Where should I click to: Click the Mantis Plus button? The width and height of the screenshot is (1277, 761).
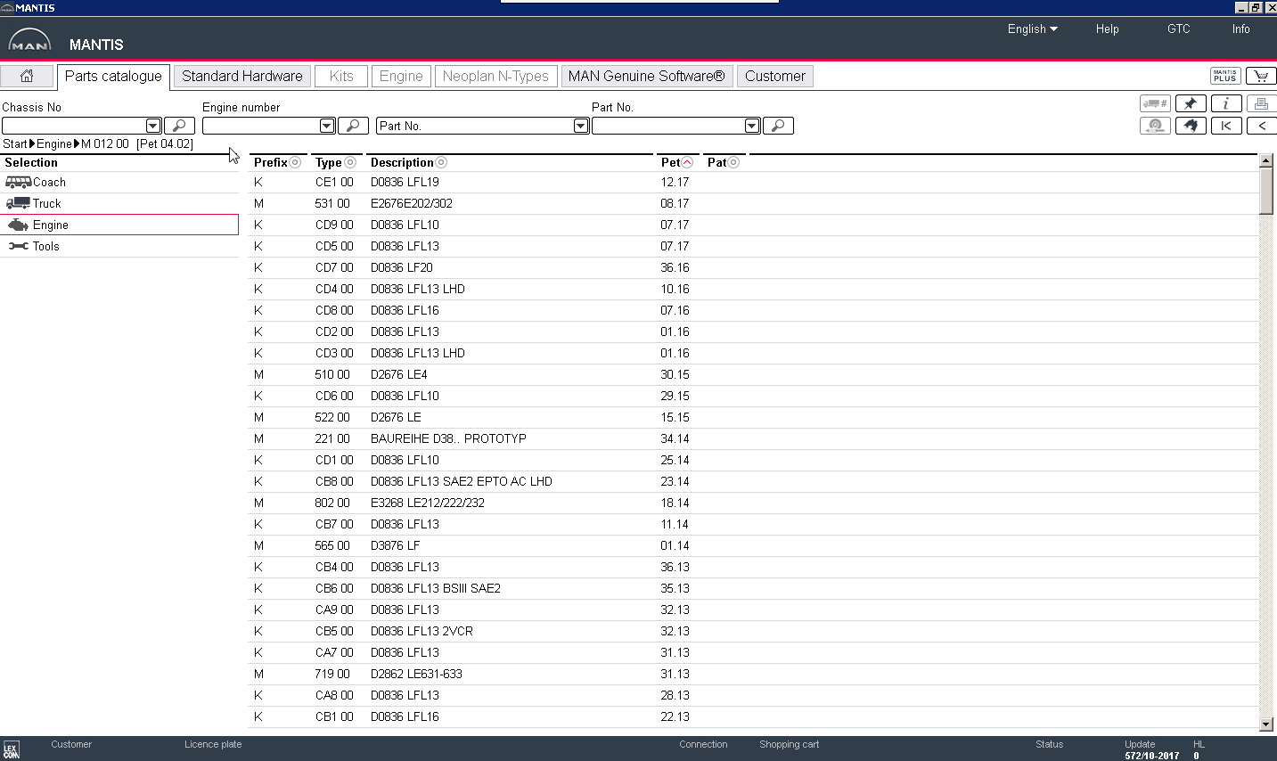1225,77
